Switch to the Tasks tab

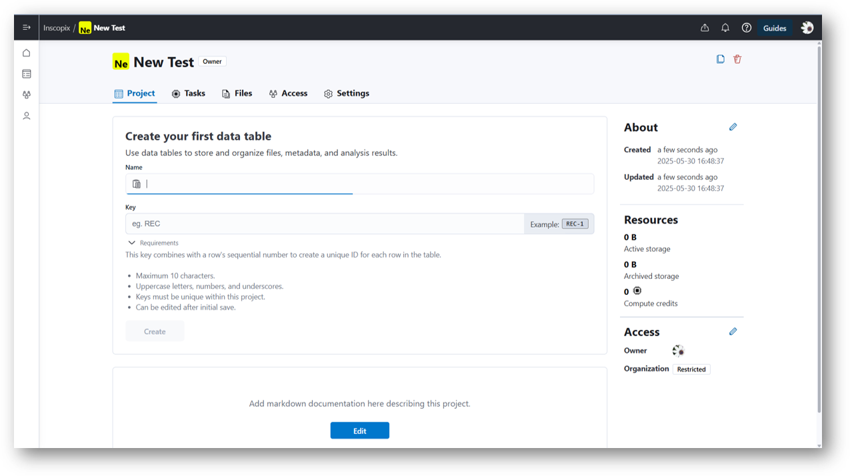click(x=188, y=93)
